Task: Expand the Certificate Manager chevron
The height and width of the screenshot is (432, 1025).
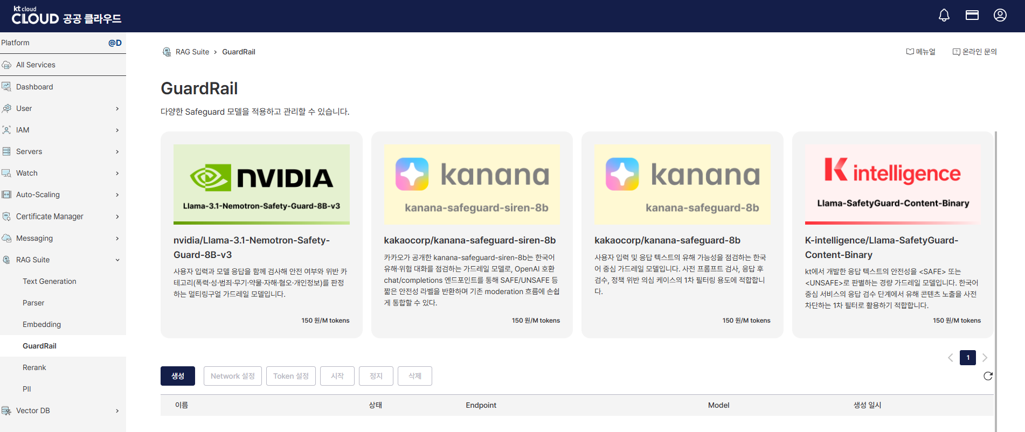Action: coord(117,217)
